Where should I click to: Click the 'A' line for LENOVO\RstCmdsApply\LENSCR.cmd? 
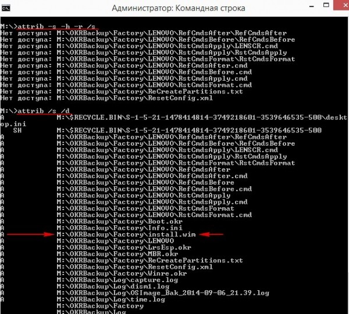(x=139, y=150)
